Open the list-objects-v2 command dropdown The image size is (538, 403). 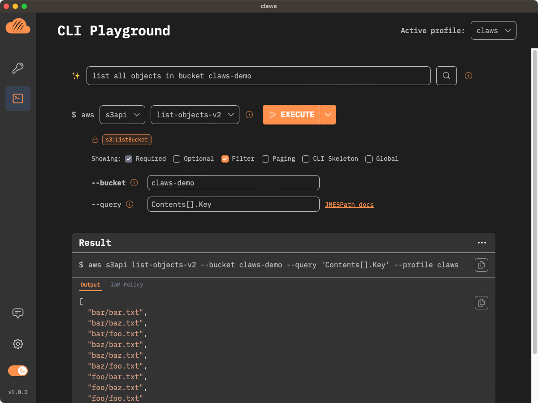[x=195, y=115]
